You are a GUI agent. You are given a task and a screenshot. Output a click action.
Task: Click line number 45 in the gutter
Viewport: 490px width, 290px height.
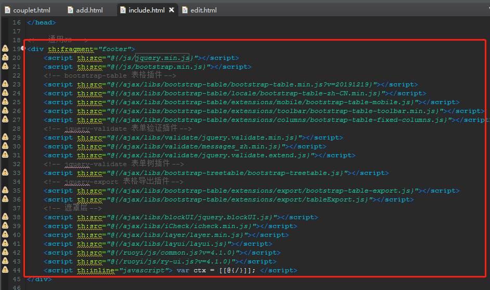pos(17,279)
